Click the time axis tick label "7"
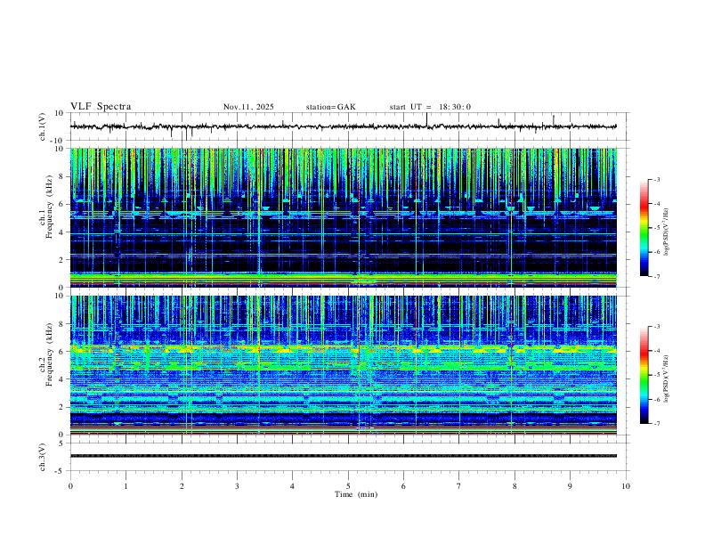Image resolution: width=705 pixels, height=545 pixels. (x=459, y=486)
